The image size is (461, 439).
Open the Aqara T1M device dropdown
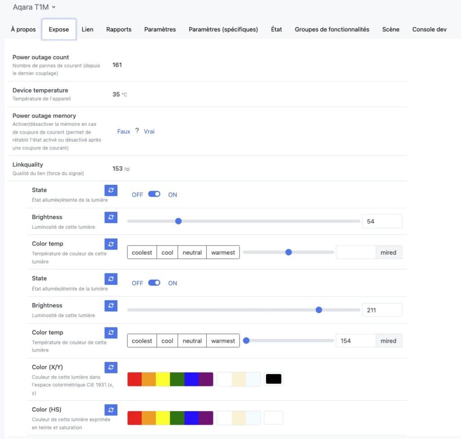point(34,7)
